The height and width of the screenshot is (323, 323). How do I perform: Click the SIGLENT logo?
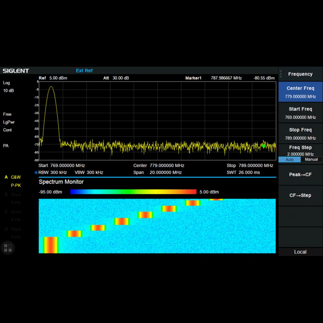point(16,71)
